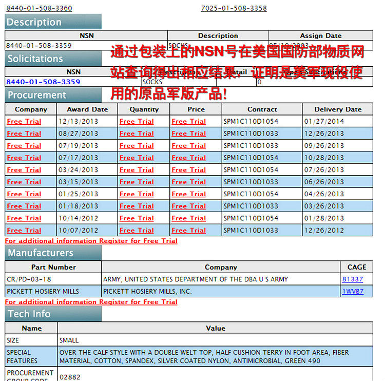Open CAGE code 1WVB7 link
The width and height of the screenshot is (385, 381).
coord(353,291)
